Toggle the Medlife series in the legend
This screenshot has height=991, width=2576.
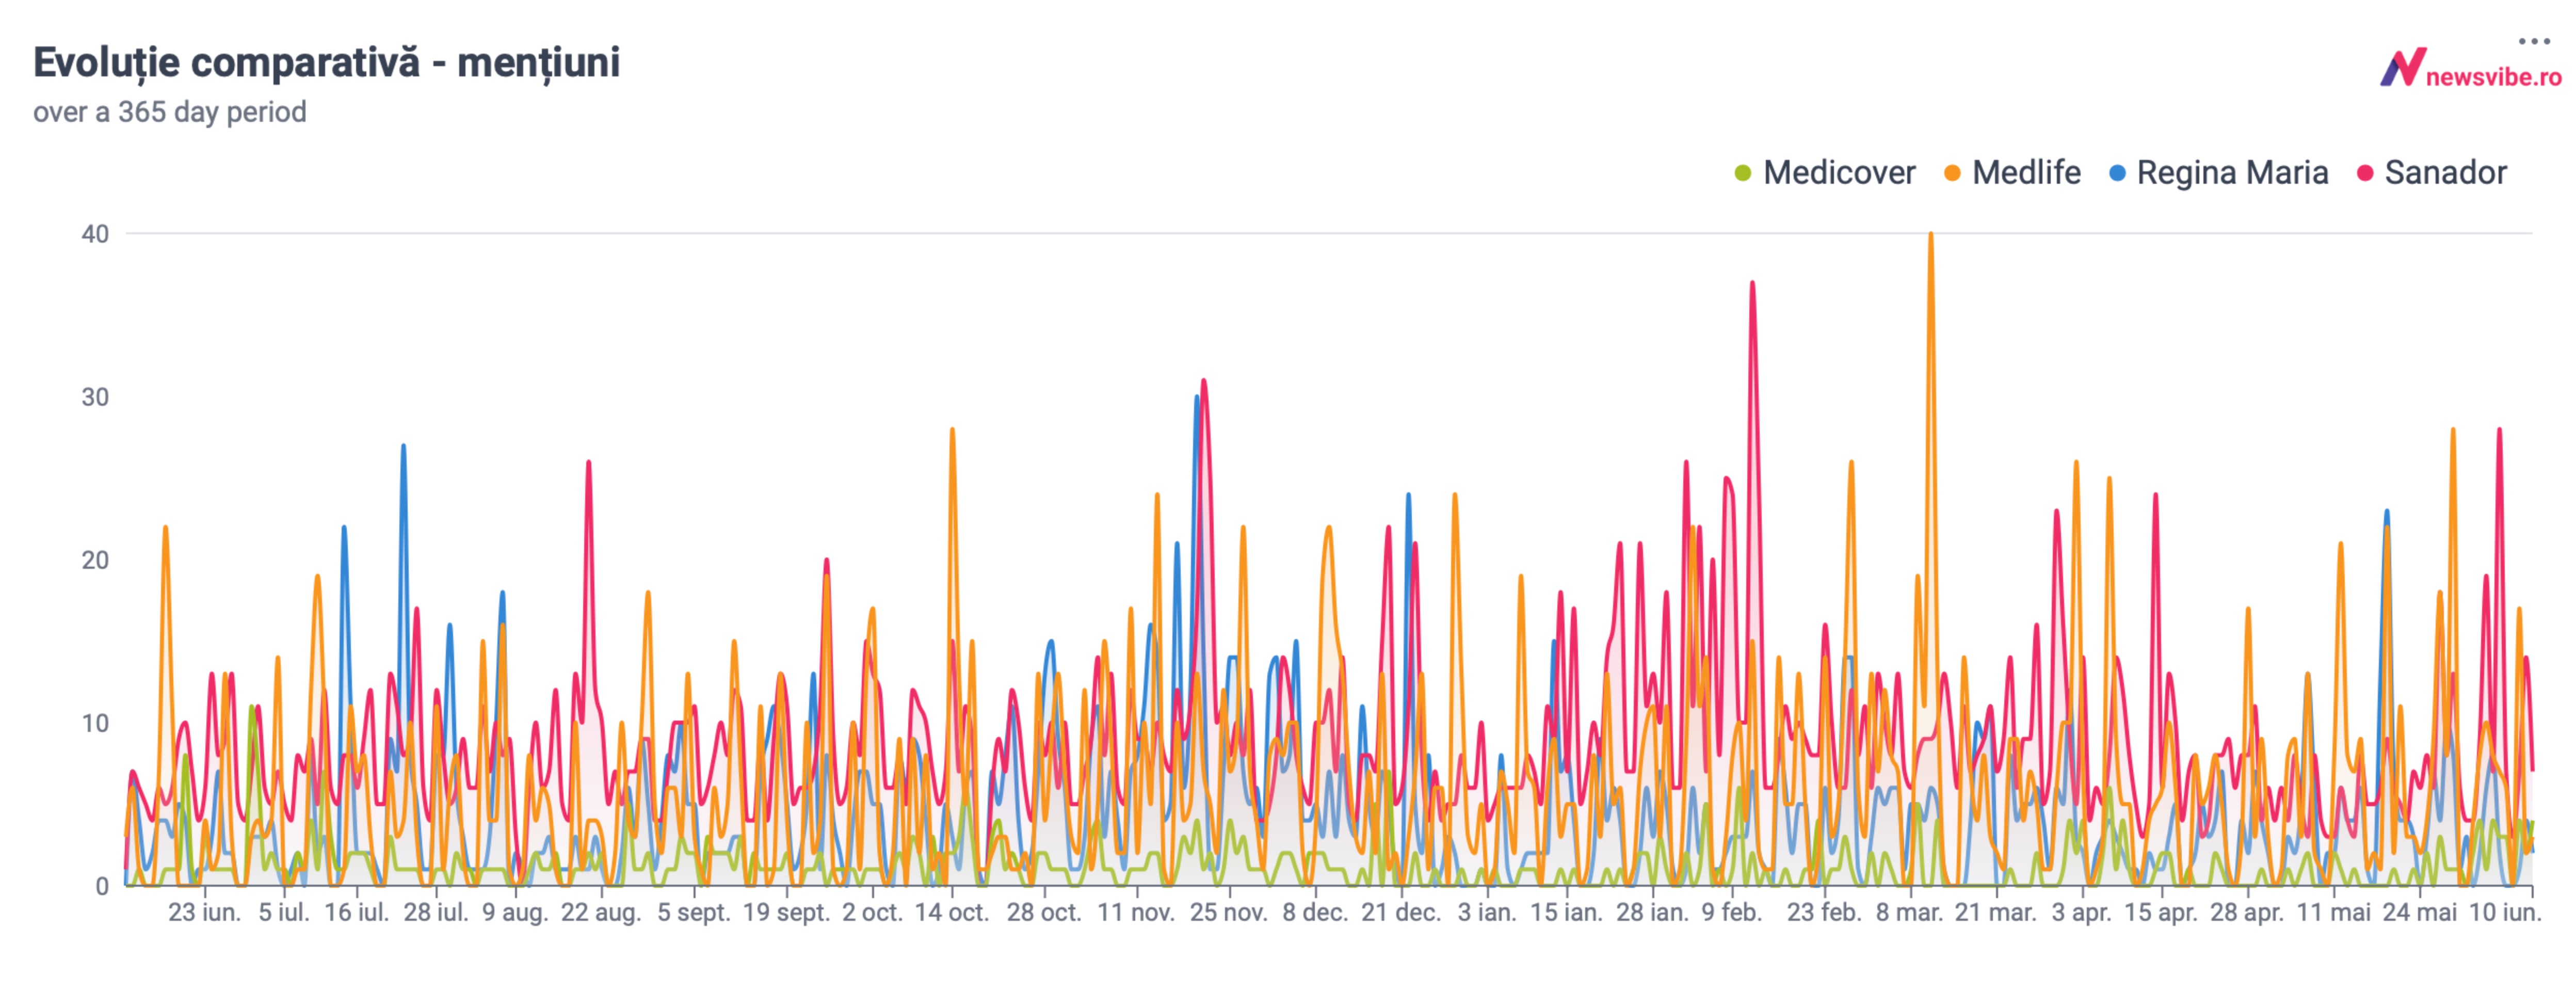click(x=2012, y=173)
